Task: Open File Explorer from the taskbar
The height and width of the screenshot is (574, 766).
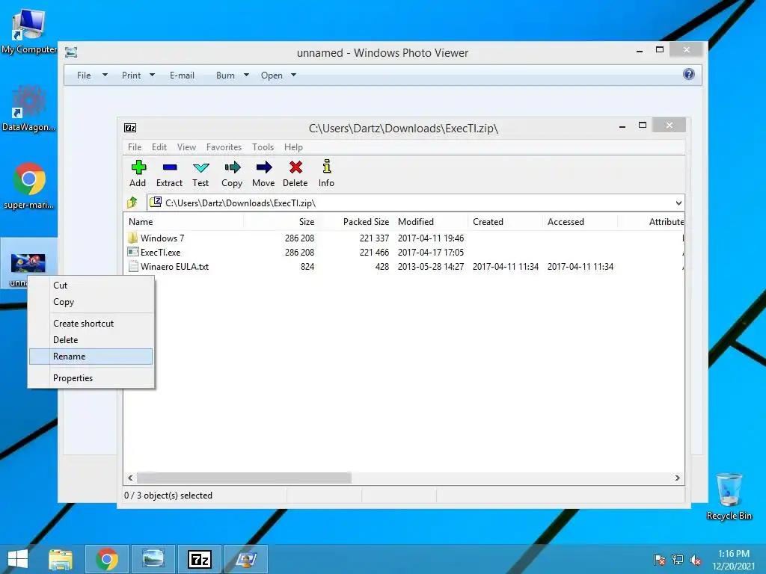Action: 61,559
